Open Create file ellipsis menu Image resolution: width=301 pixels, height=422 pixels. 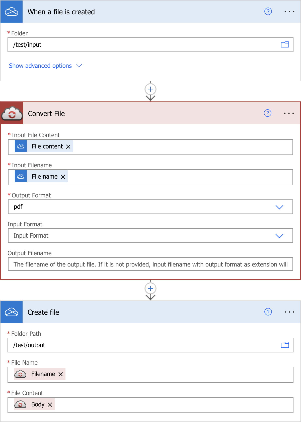(x=289, y=312)
